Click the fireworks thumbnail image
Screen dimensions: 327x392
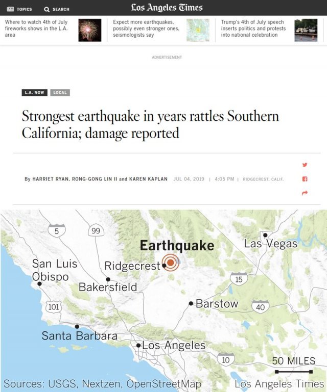tap(89, 31)
